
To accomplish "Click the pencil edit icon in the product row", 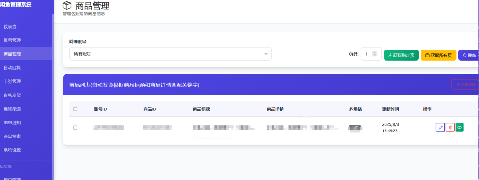I will [440, 128].
